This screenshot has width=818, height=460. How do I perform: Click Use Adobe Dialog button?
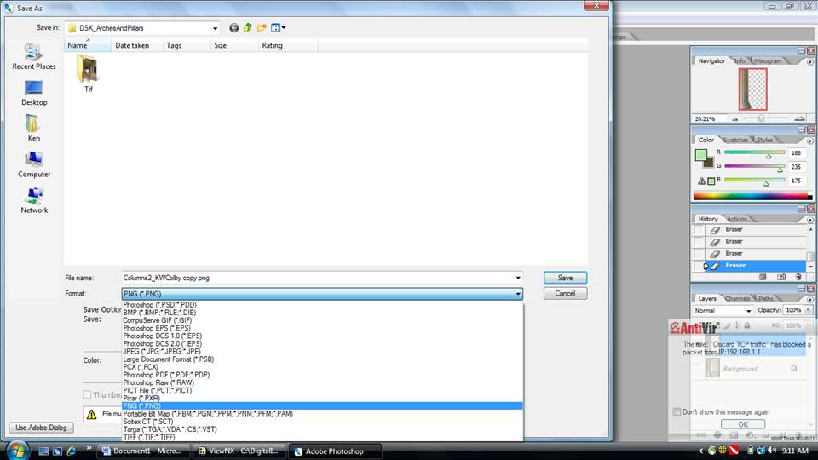41,428
